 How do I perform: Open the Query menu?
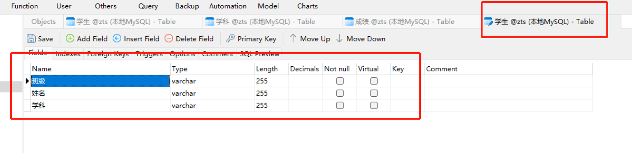[x=148, y=6]
